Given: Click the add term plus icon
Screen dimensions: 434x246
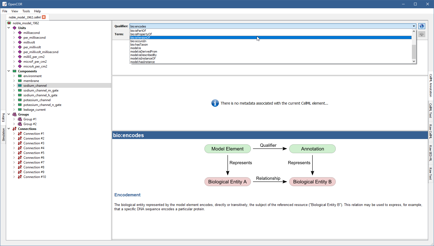Looking at the screenshot, I should tap(421, 34).
